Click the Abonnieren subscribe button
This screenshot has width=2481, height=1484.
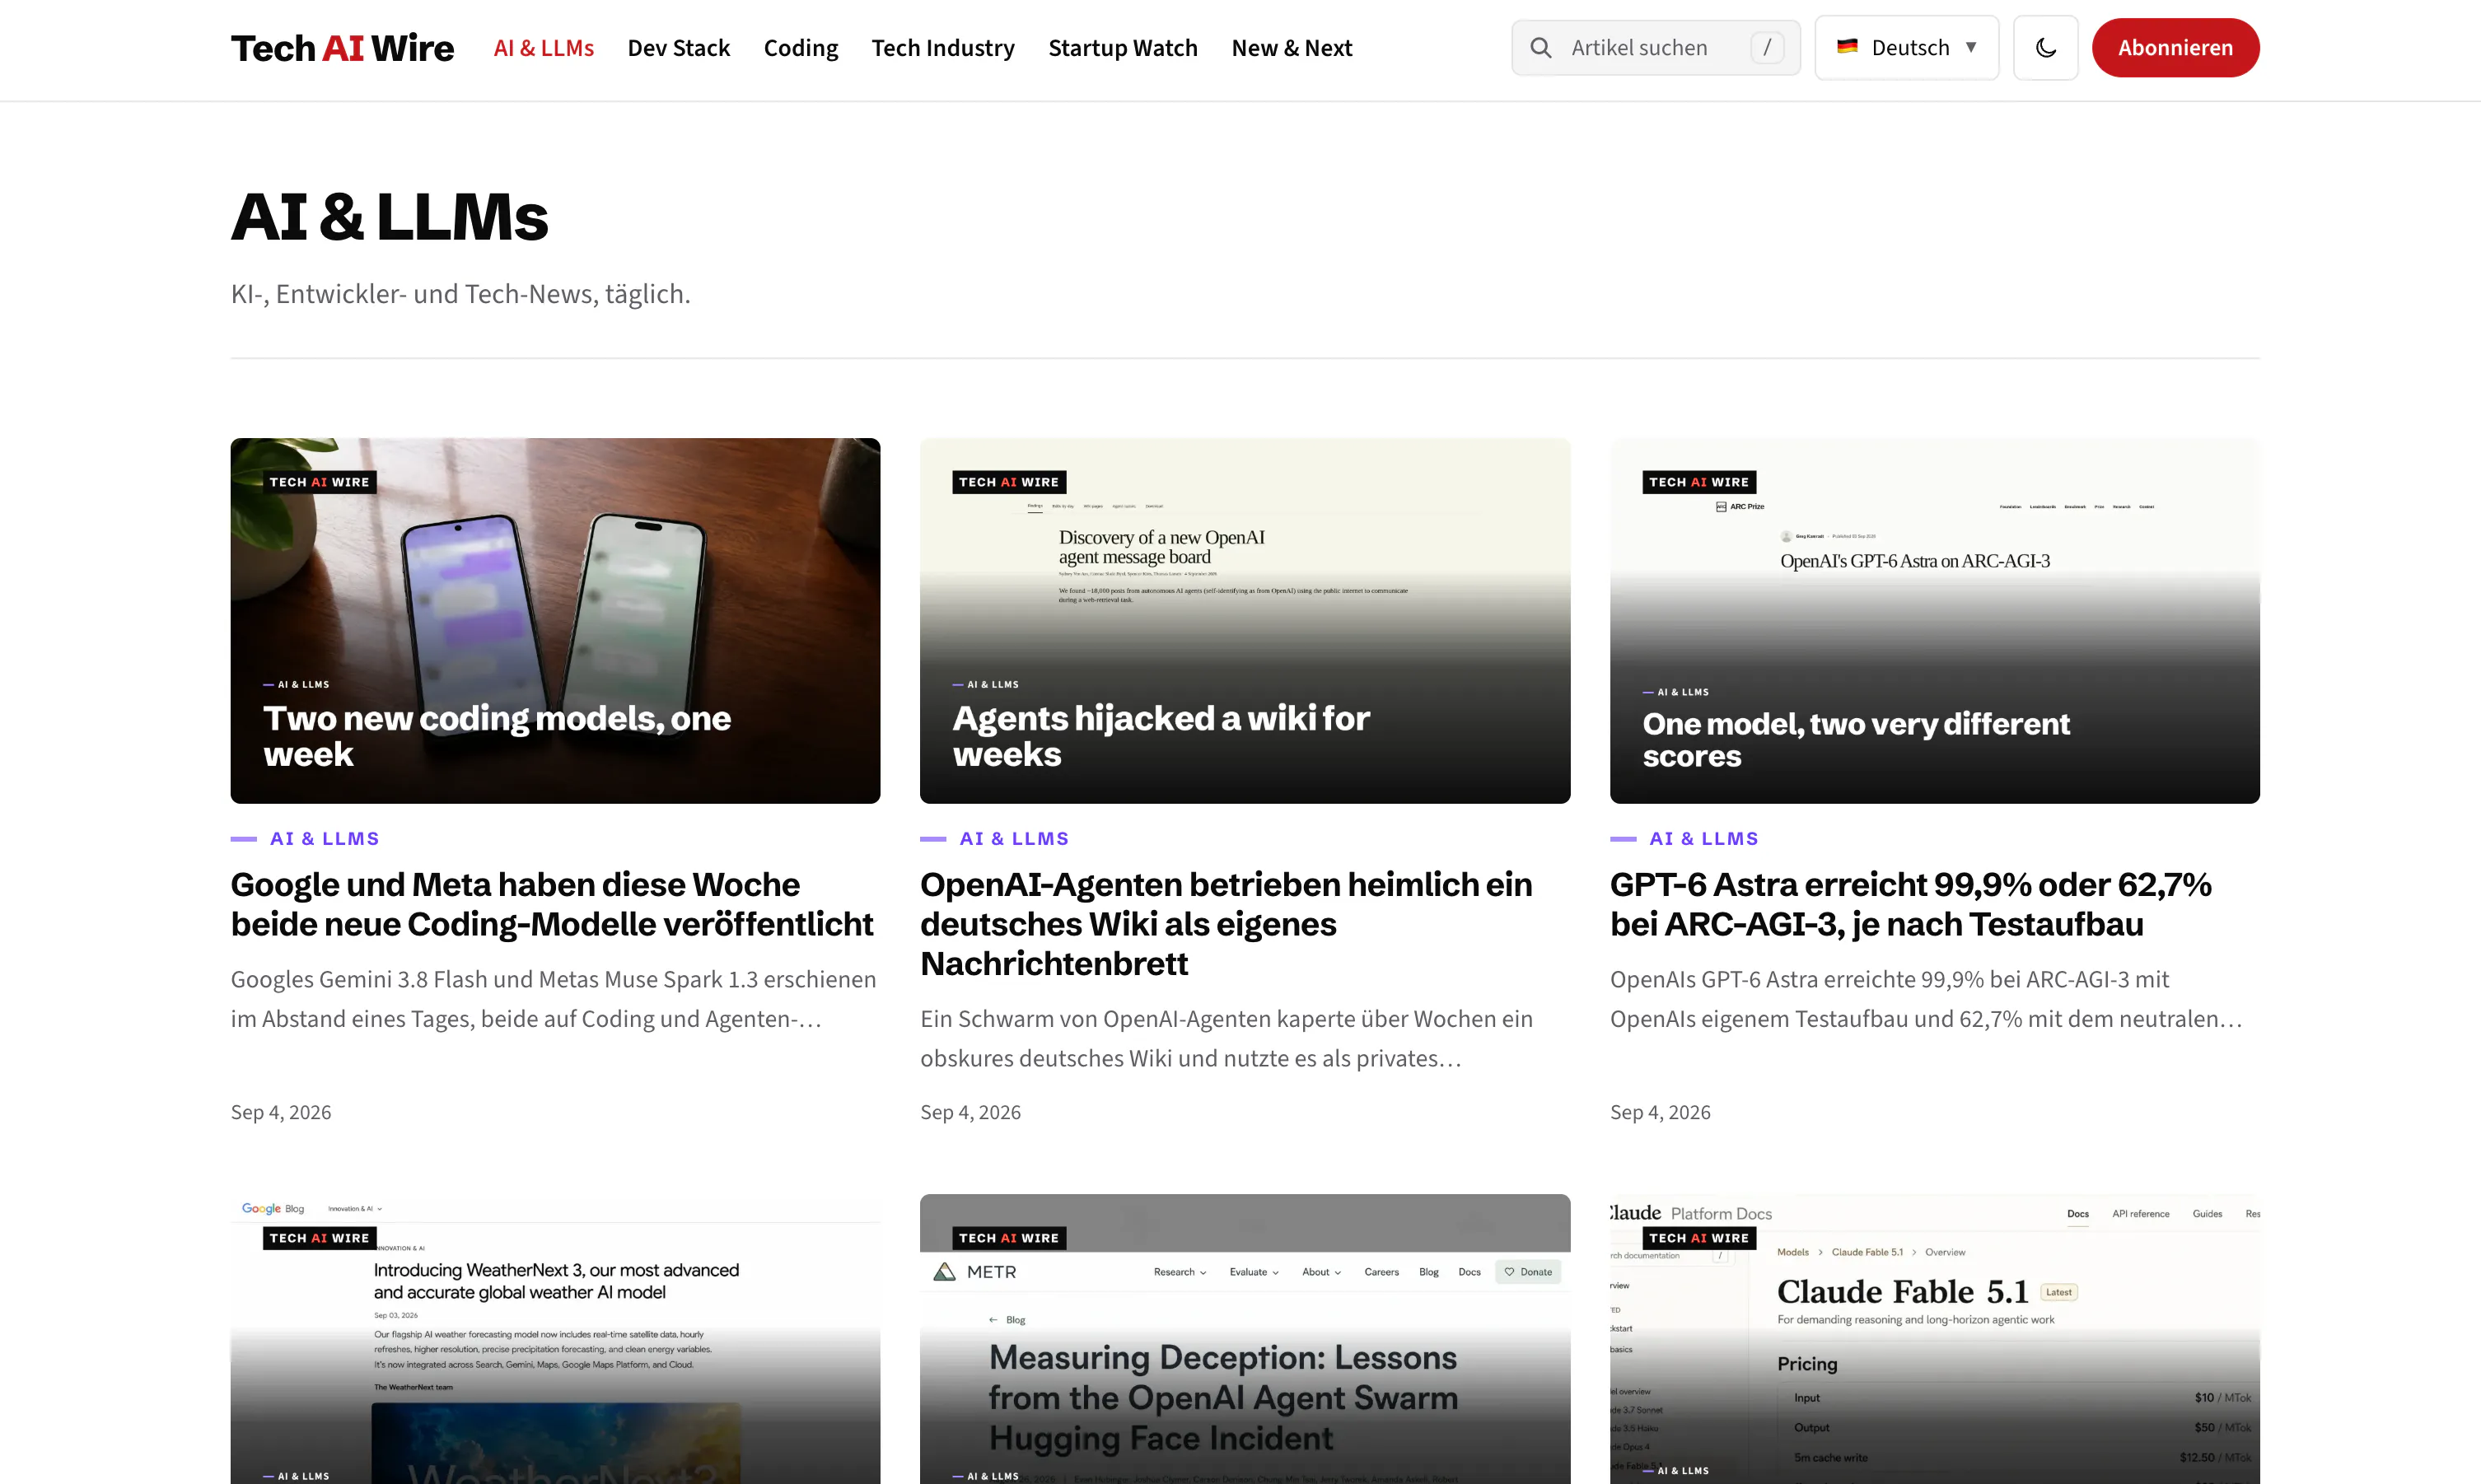tap(2175, 48)
